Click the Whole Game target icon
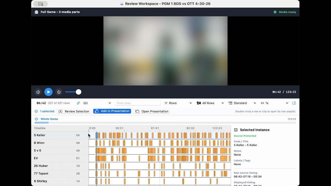 (36, 119)
